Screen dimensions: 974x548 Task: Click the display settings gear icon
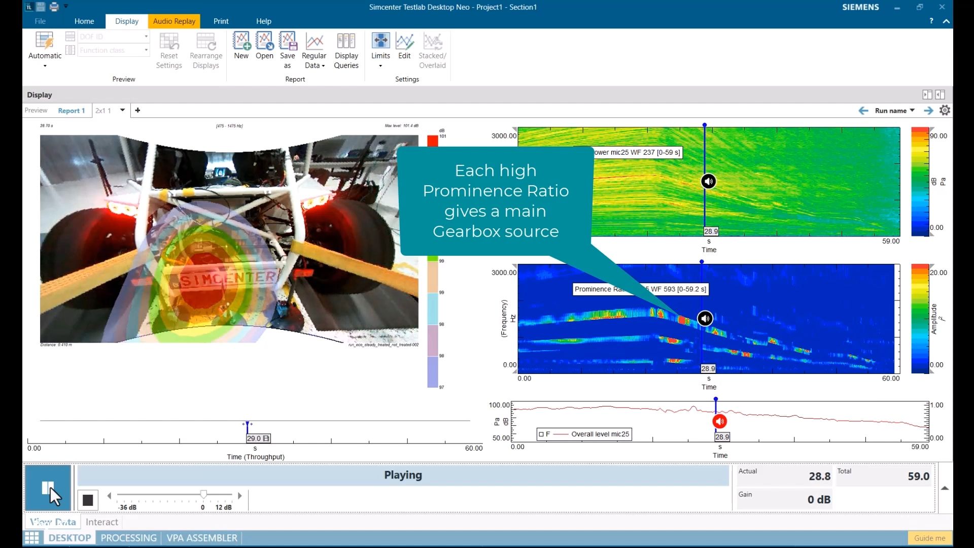coord(945,110)
